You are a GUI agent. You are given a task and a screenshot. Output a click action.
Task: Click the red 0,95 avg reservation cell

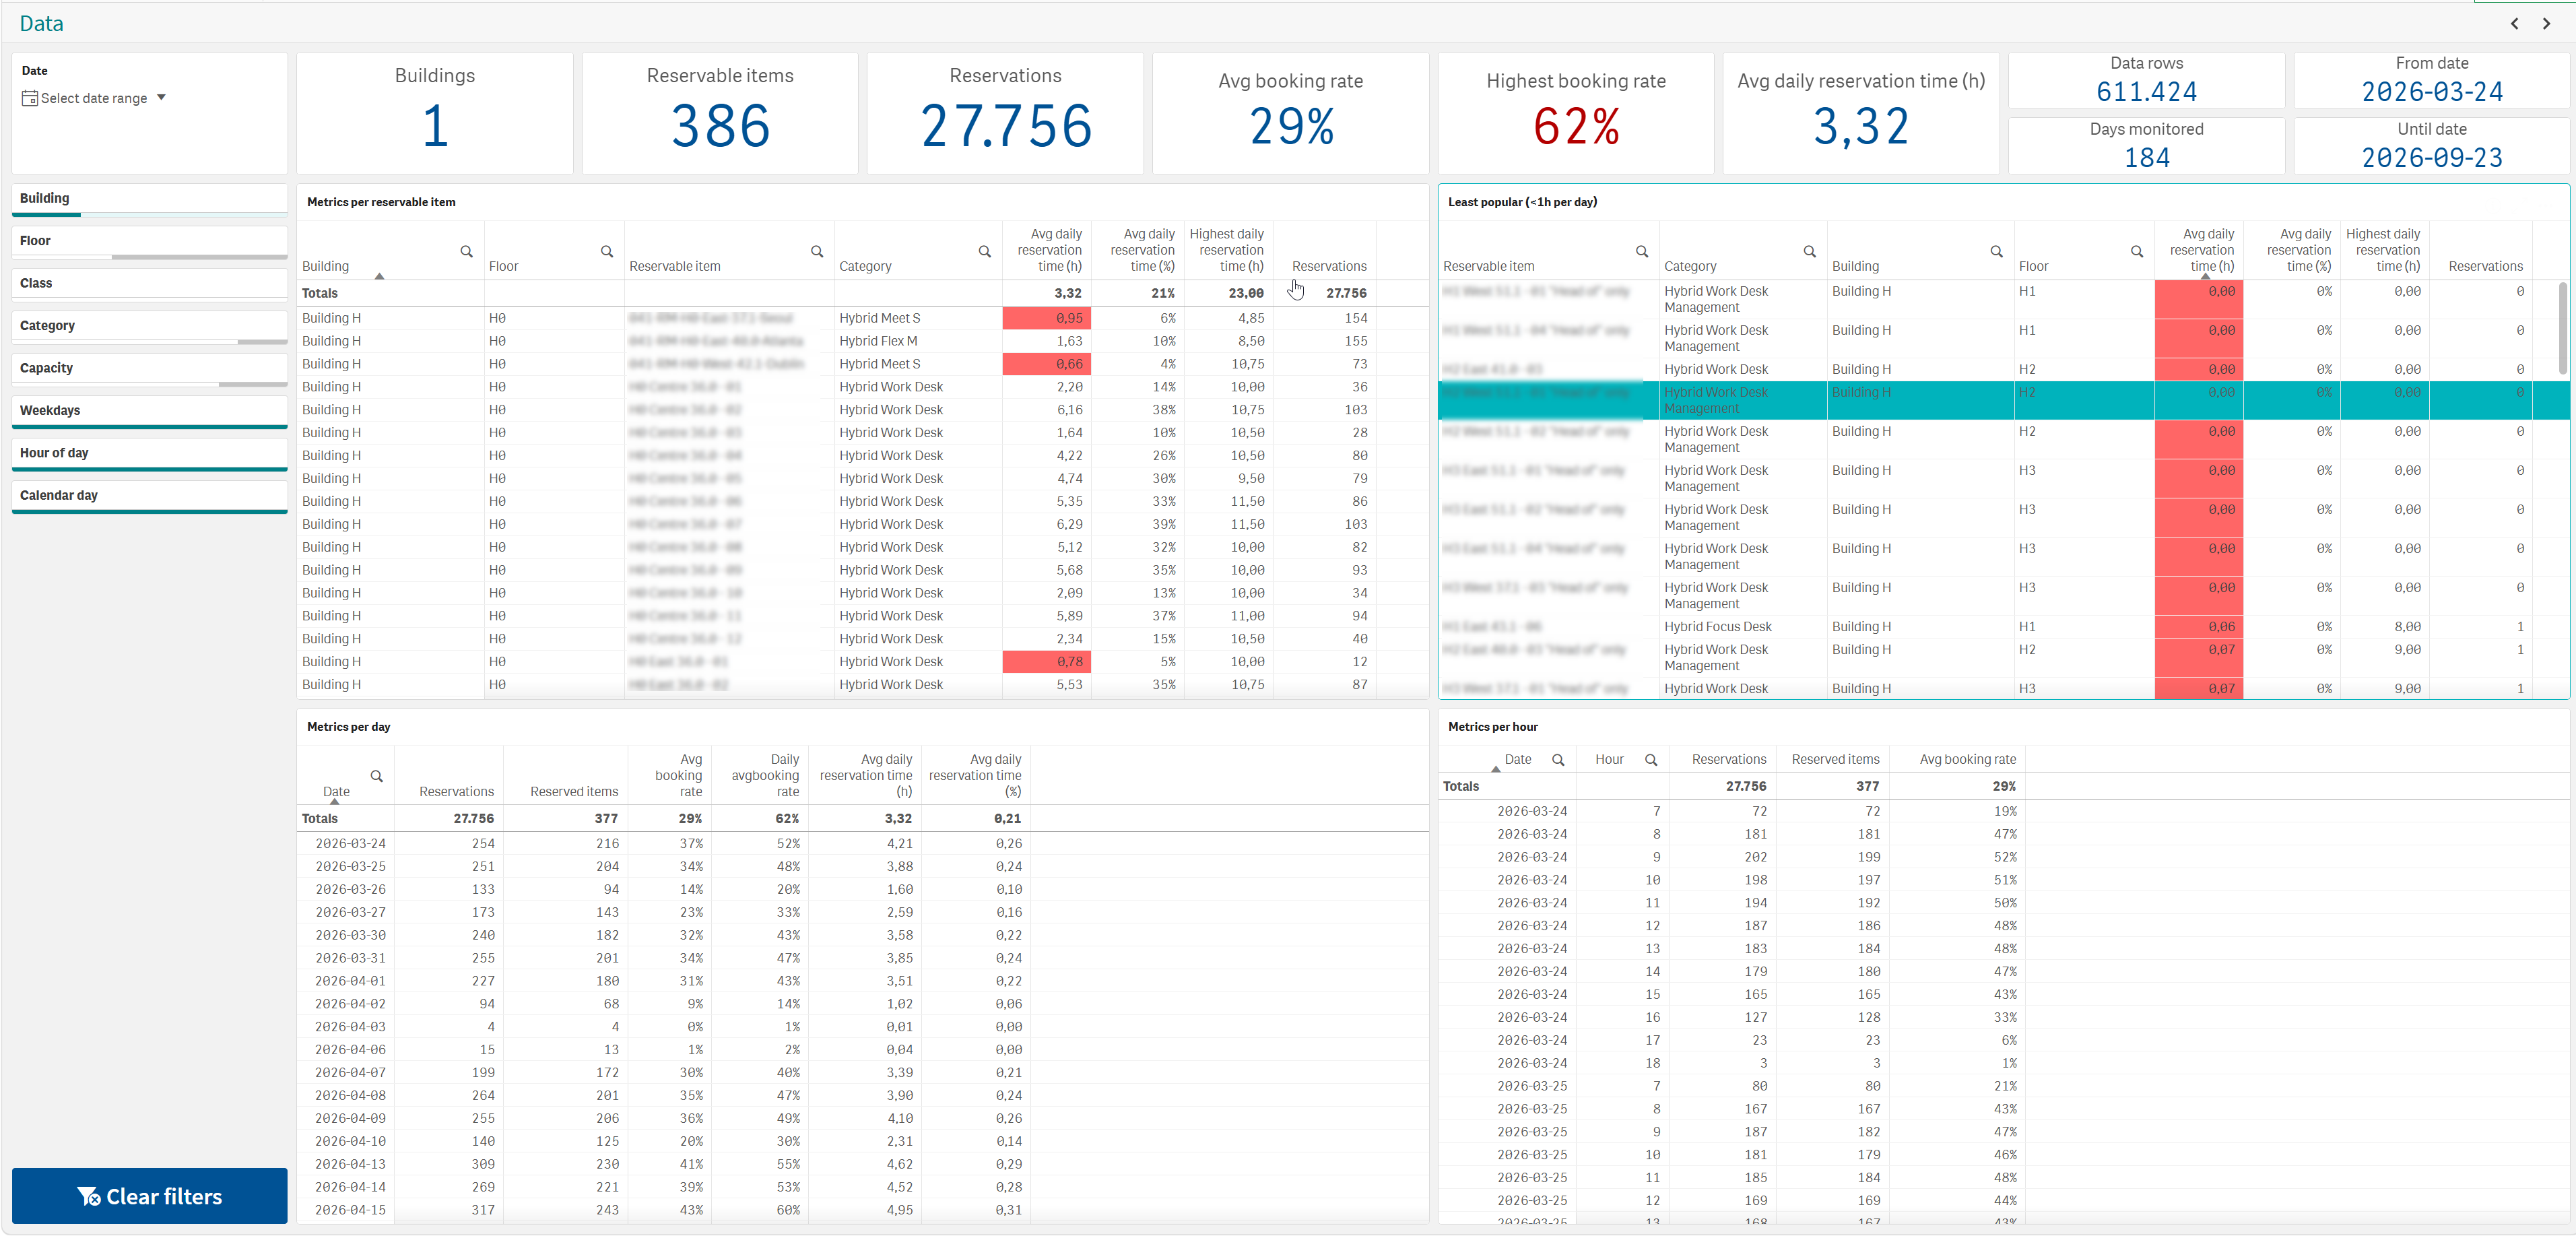click(1046, 318)
